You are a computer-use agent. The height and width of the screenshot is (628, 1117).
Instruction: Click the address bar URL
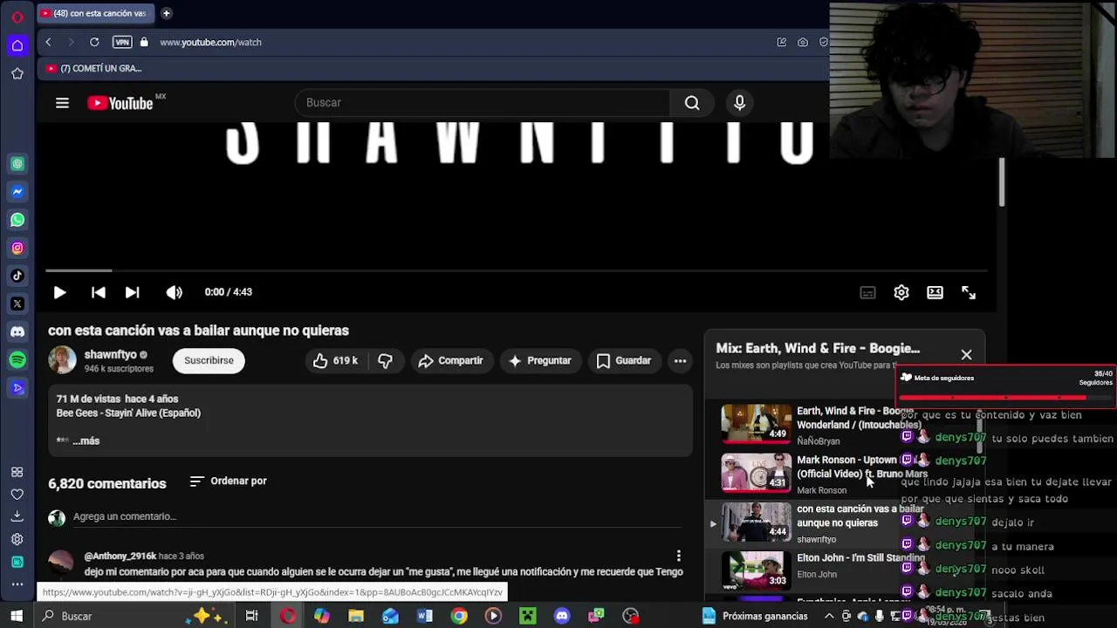tap(210, 42)
